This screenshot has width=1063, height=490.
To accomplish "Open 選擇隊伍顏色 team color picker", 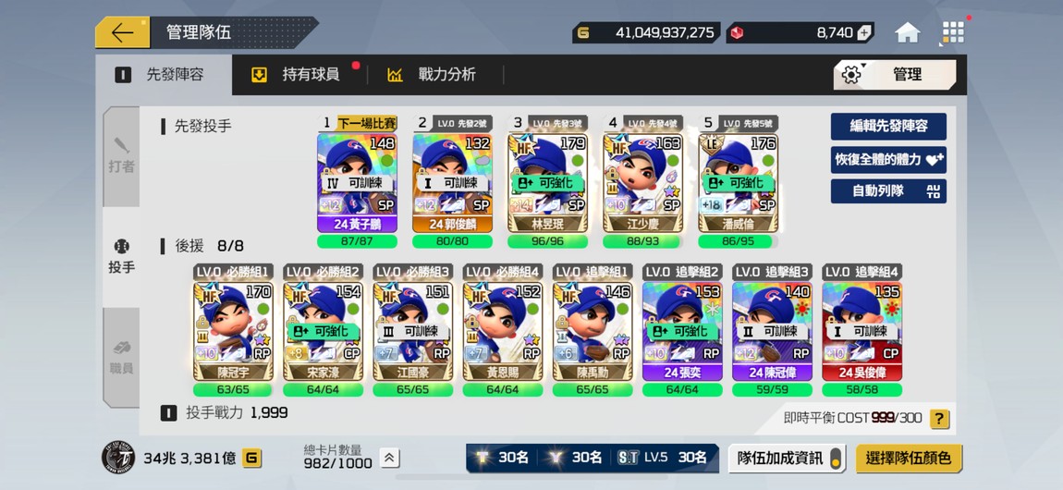I will (909, 459).
